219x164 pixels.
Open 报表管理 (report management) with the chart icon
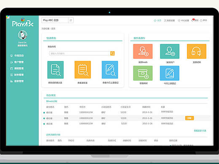(17, 81)
